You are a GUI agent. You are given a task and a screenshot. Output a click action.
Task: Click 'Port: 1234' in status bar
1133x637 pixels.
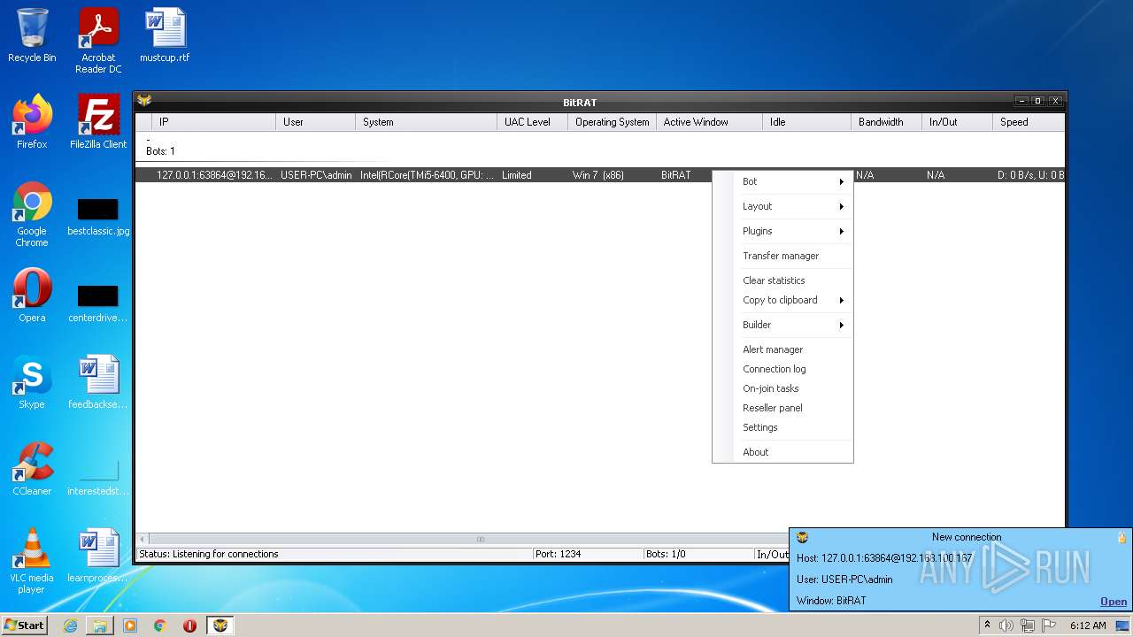(558, 554)
